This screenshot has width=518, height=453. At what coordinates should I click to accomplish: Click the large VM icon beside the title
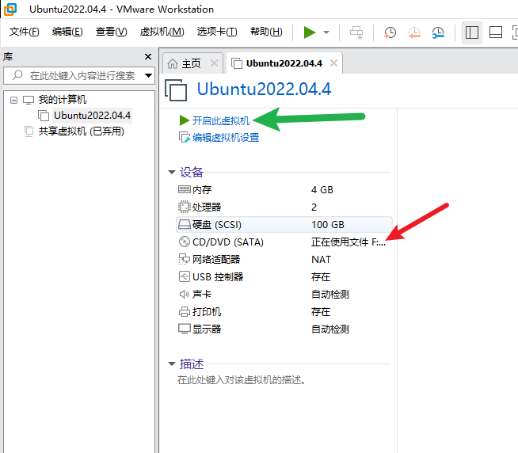[x=176, y=89]
